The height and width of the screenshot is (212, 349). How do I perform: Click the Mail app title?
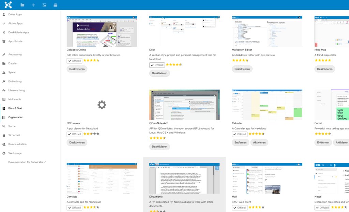pyautogui.click(x=234, y=197)
